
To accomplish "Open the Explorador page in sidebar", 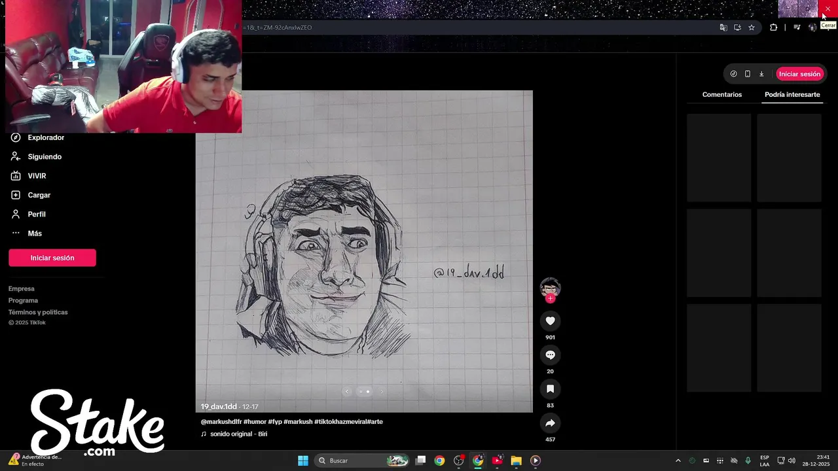I will [x=37, y=137].
